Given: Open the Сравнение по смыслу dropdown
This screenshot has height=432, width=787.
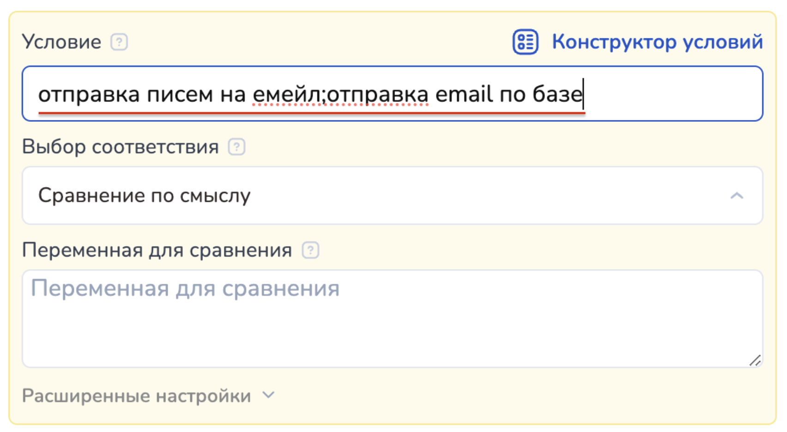Looking at the screenshot, I should pyautogui.click(x=392, y=196).
